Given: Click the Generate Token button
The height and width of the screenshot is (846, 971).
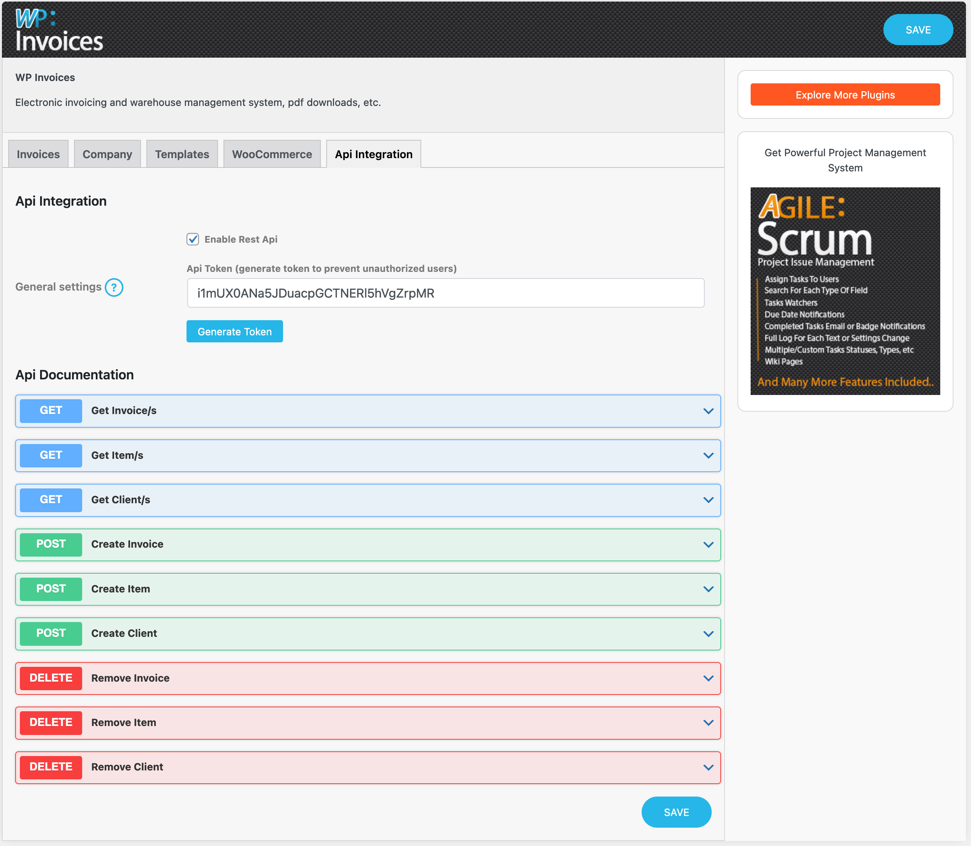Looking at the screenshot, I should (234, 331).
